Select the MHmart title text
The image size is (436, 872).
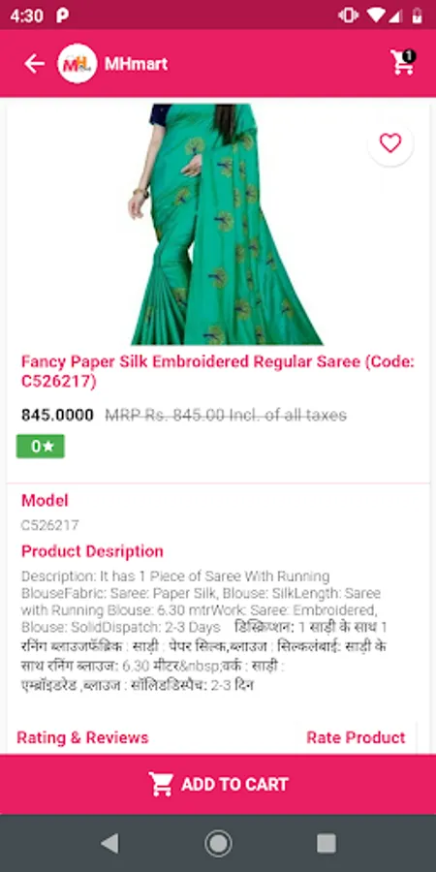[137, 64]
